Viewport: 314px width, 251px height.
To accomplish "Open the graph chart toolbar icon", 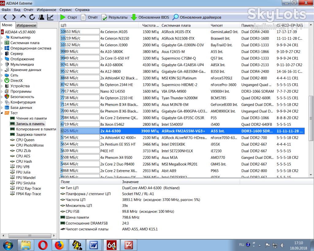I will point(50,17).
